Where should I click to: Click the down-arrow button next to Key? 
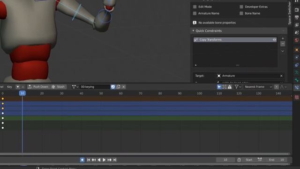[17, 87]
